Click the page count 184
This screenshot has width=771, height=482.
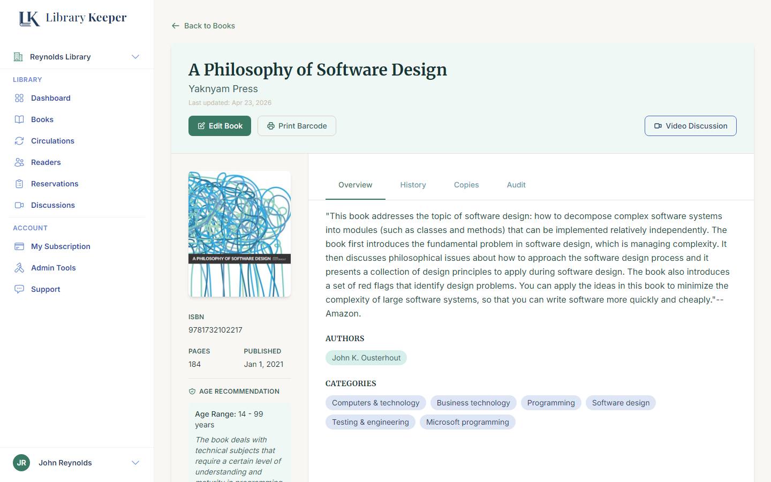[x=194, y=364]
